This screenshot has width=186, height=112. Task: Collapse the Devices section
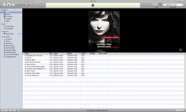tap(1, 32)
